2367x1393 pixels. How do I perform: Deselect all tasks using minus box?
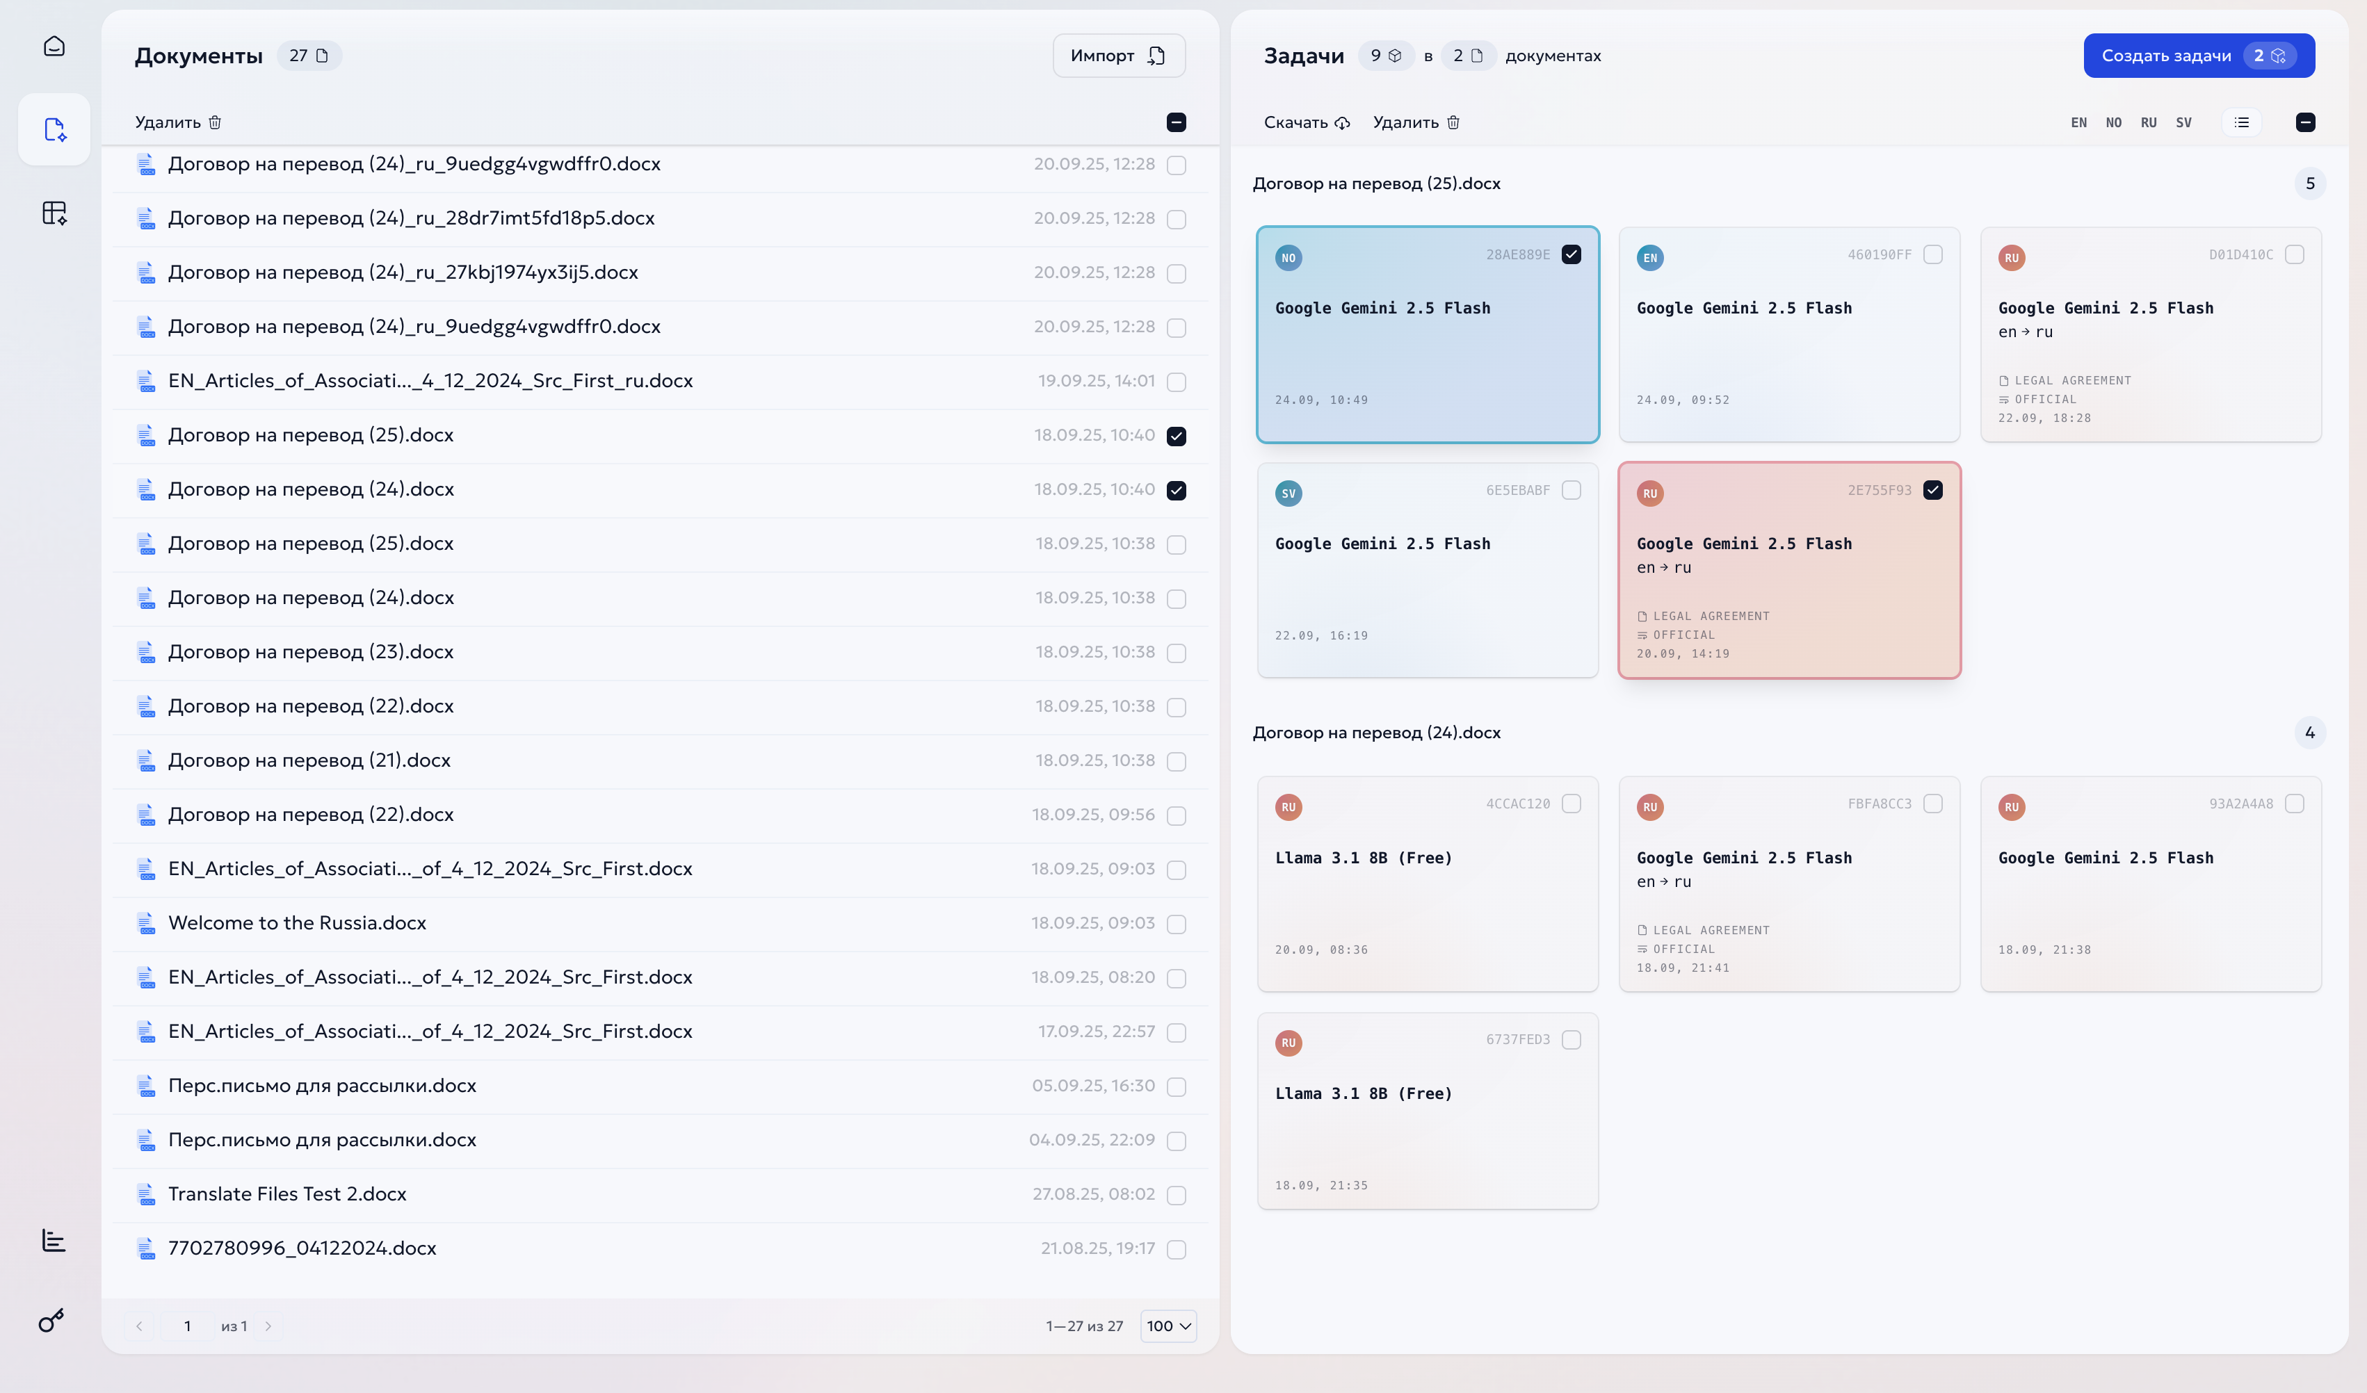[x=2305, y=122]
